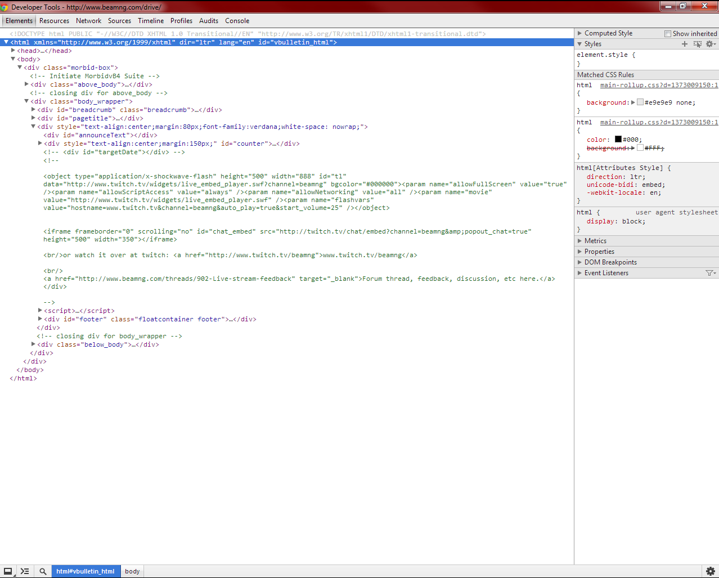719x578 pixels.
Task: Select 'closing div for above_body' comment
Action: click(x=99, y=93)
